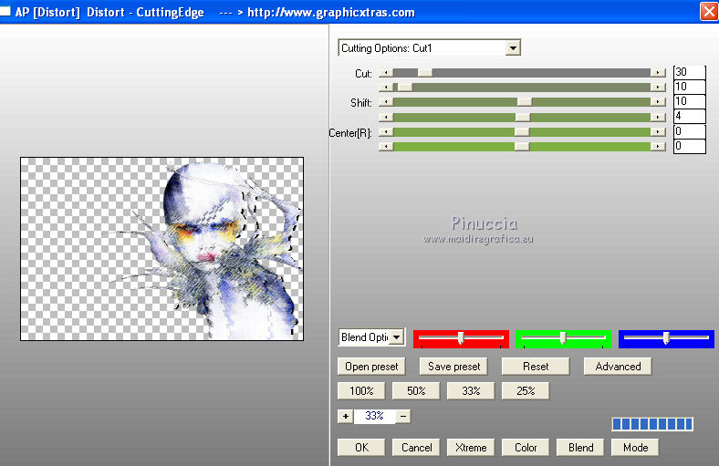Click left arrow of first Cut slider
The height and width of the screenshot is (466, 719).
coord(386,73)
